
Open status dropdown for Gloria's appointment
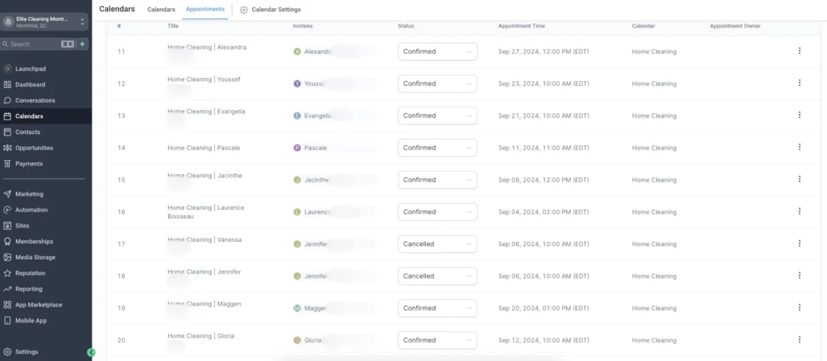[x=437, y=340]
